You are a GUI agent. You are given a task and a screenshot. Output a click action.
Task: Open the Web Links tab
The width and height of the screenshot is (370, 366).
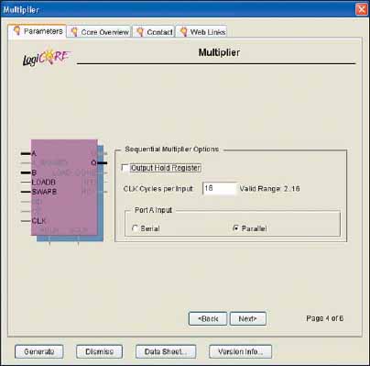[x=201, y=32]
